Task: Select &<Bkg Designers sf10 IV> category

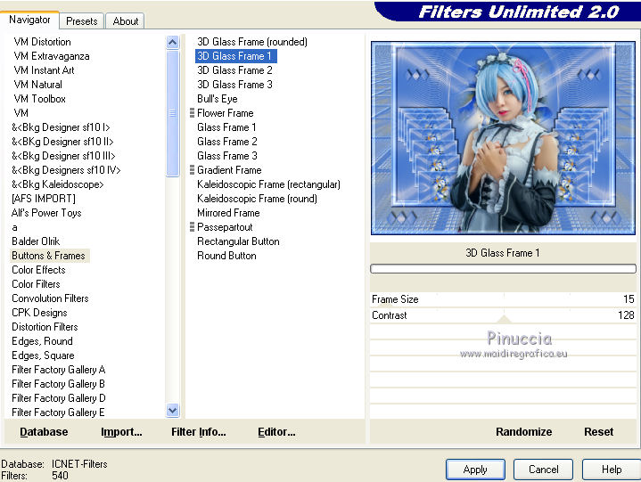Action: [66, 170]
